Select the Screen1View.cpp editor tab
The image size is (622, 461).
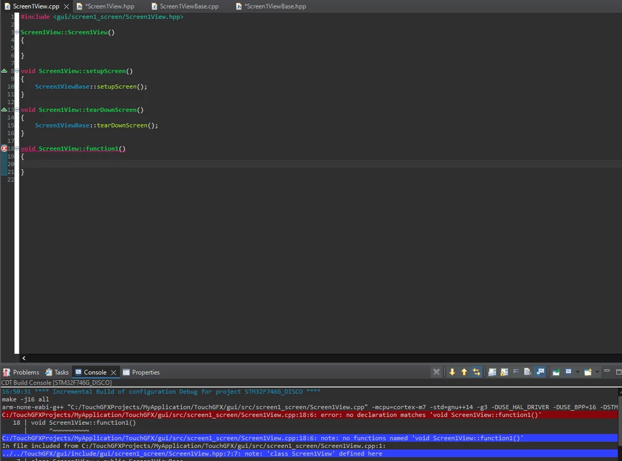(x=35, y=6)
